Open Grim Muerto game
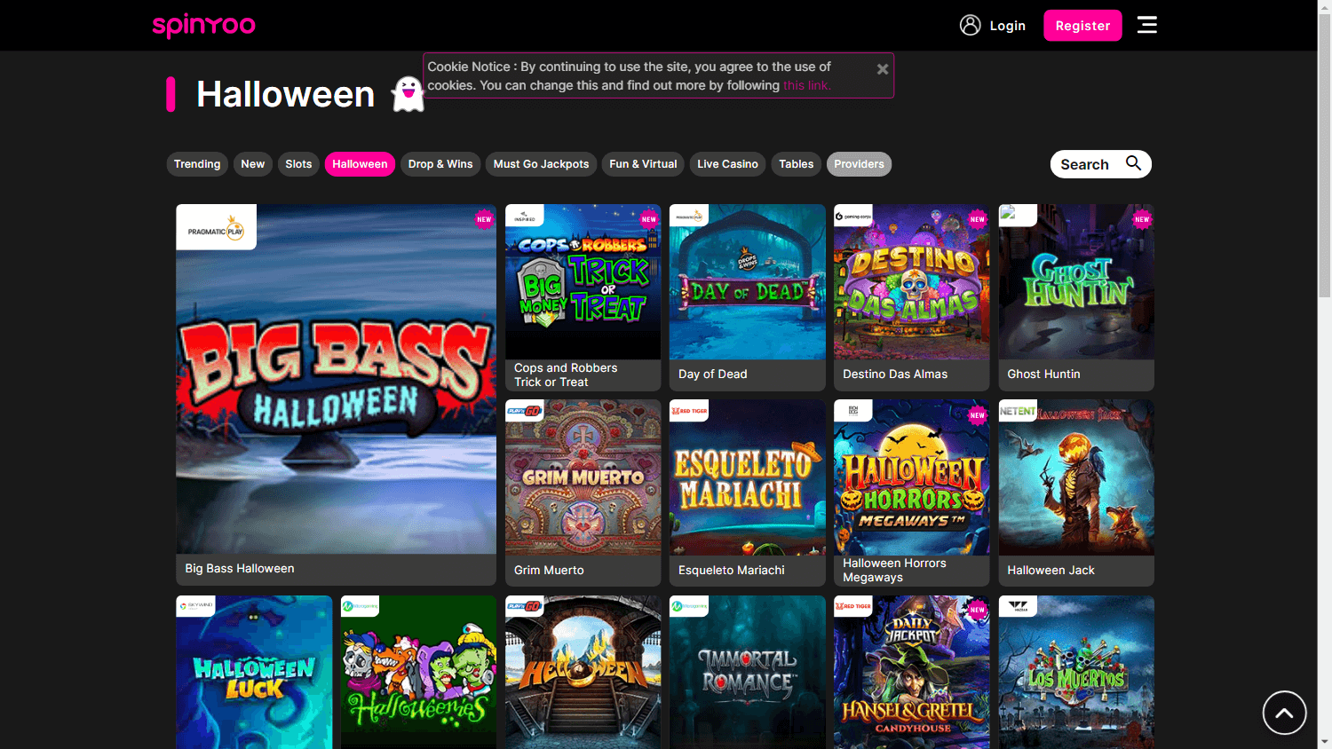This screenshot has width=1332, height=749. pos(583,493)
